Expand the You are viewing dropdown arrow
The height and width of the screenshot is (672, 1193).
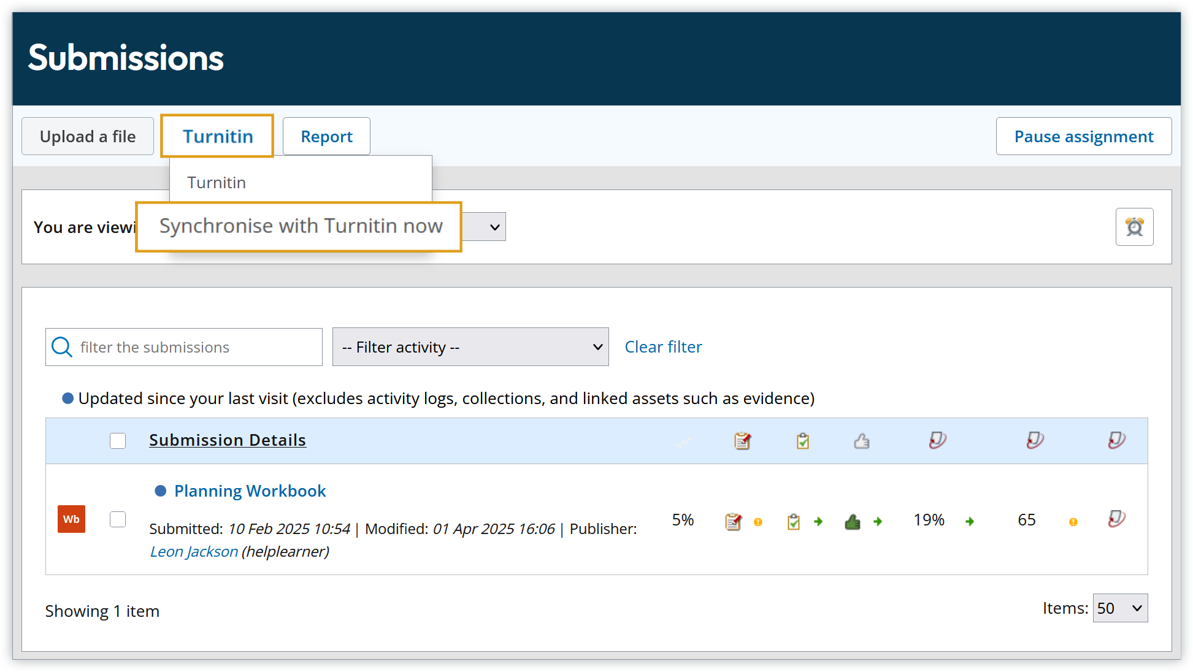494,227
